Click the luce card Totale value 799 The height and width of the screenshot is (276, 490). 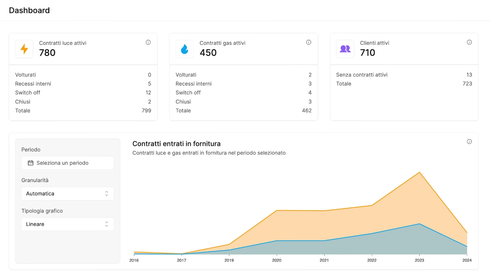tap(147, 111)
